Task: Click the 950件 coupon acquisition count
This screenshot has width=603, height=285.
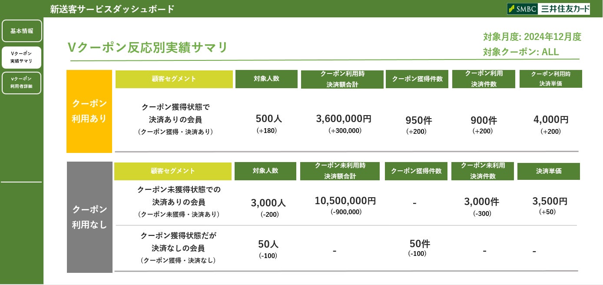Action: 418,121
